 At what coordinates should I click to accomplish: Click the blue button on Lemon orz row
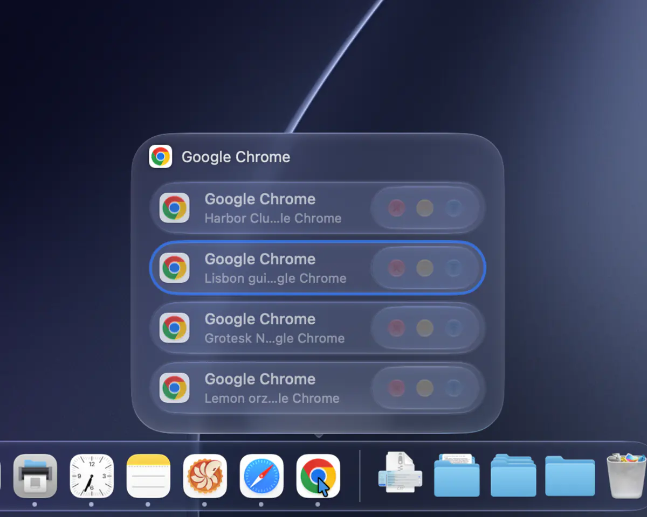pyautogui.click(x=453, y=388)
